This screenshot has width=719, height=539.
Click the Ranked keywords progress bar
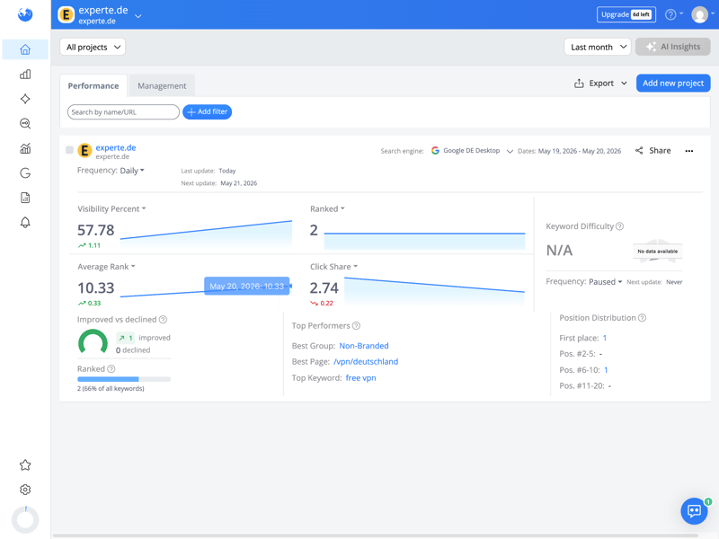tap(124, 379)
